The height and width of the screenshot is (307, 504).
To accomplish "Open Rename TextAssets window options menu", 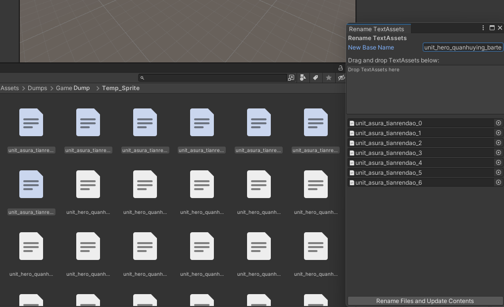I will [x=483, y=28].
